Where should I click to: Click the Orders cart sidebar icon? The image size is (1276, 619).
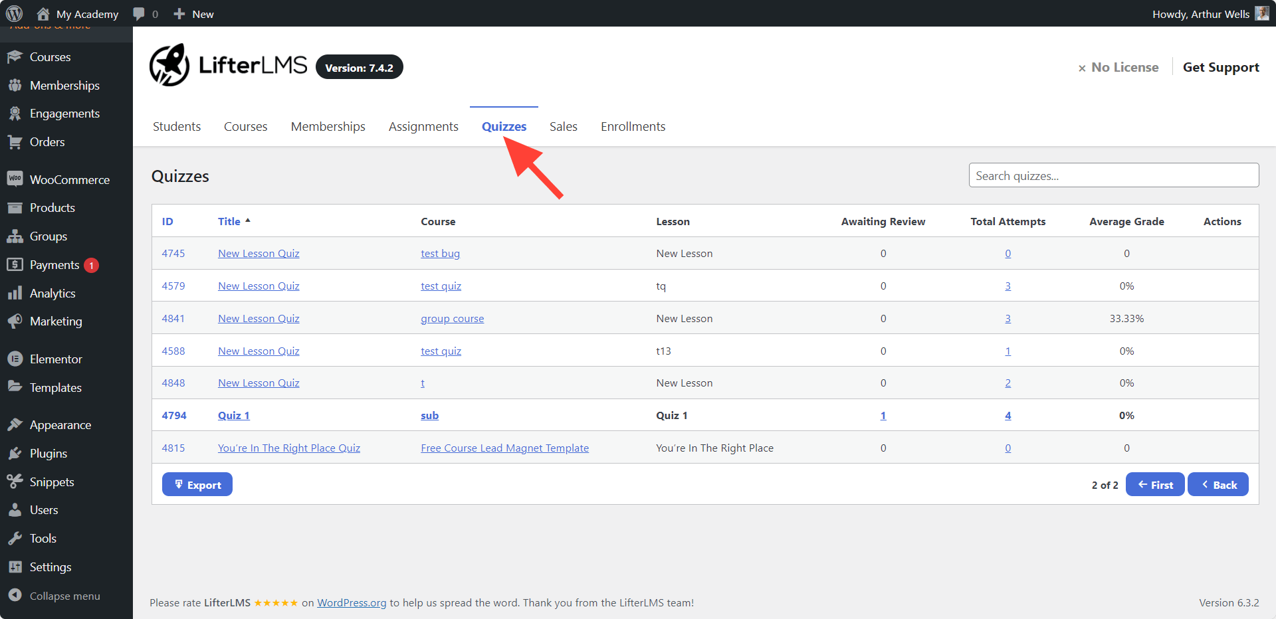pyautogui.click(x=15, y=142)
